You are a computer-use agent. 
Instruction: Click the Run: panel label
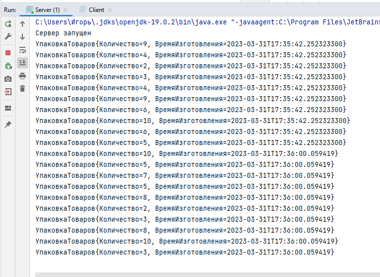[10, 10]
